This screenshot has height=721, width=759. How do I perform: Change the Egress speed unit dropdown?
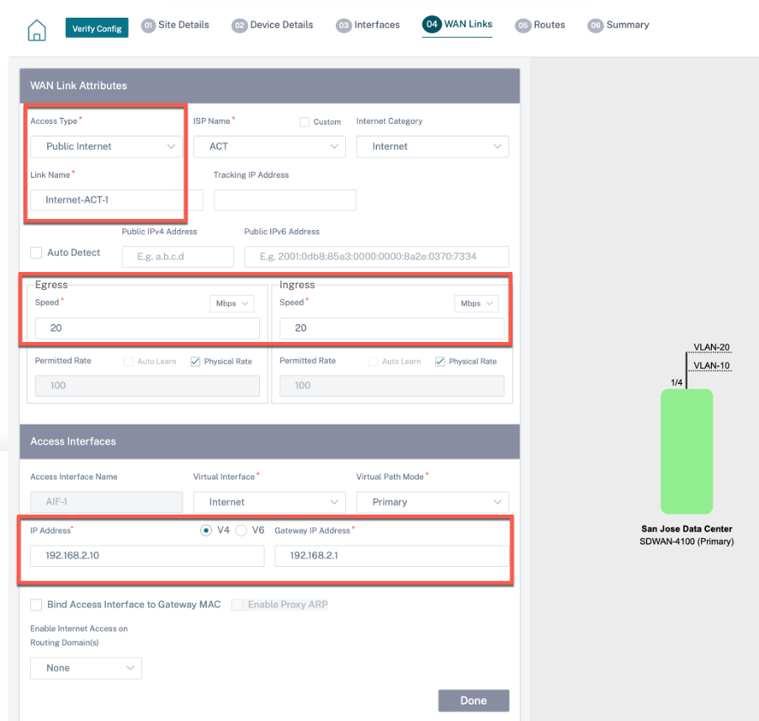(232, 303)
